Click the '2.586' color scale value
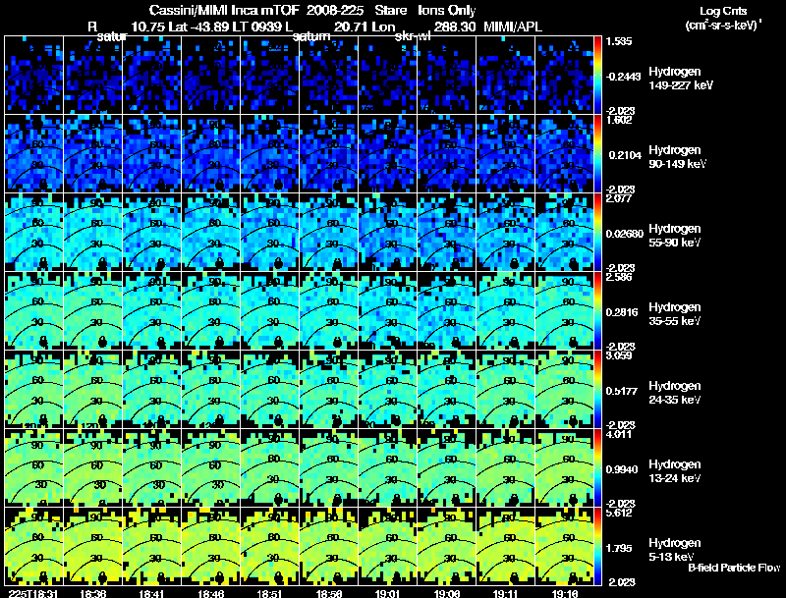This screenshot has width=786, height=598. (x=619, y=277)
